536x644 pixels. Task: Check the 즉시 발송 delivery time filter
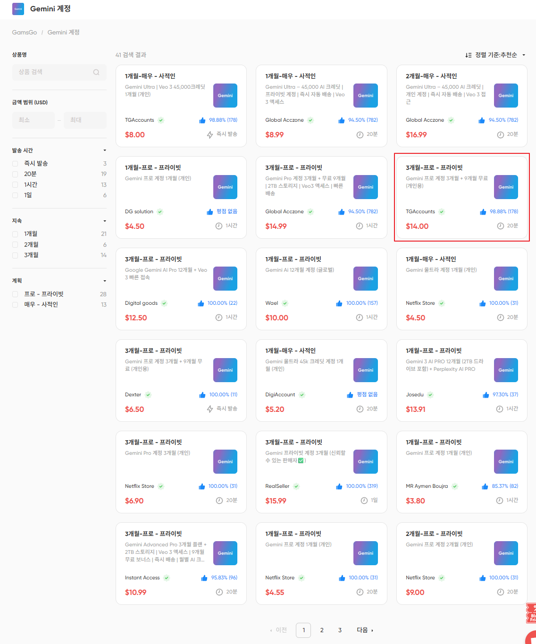tap(15, 164)
